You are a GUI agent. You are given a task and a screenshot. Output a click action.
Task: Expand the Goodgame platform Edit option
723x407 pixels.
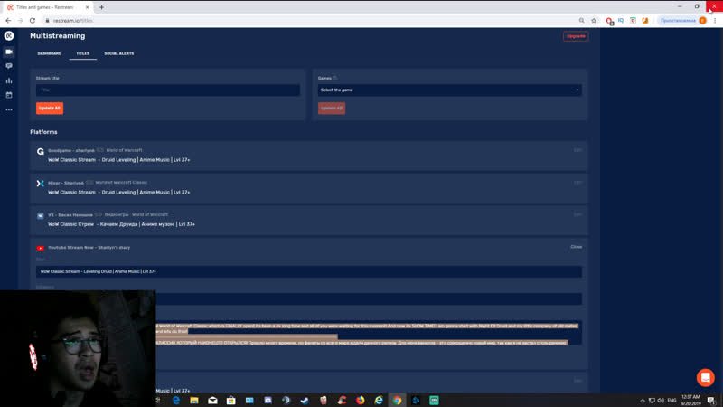577,150
